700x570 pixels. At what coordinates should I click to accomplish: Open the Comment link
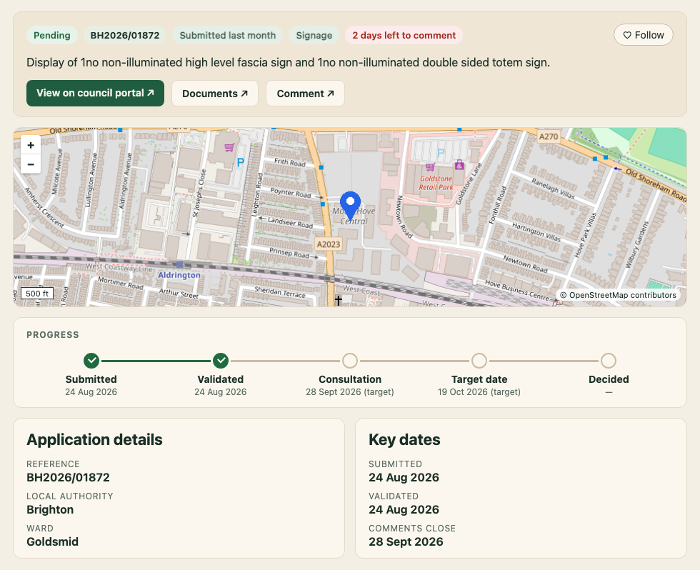coord(305,94)
